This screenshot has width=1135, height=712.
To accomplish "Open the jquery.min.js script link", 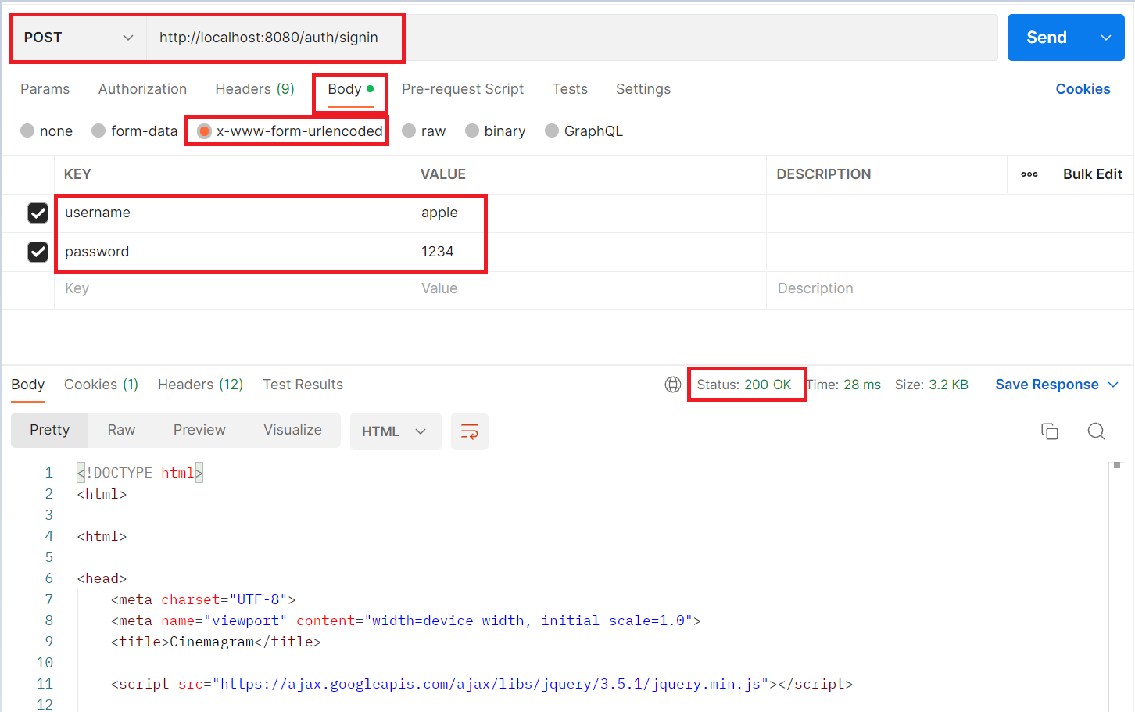I will point(490,684).
